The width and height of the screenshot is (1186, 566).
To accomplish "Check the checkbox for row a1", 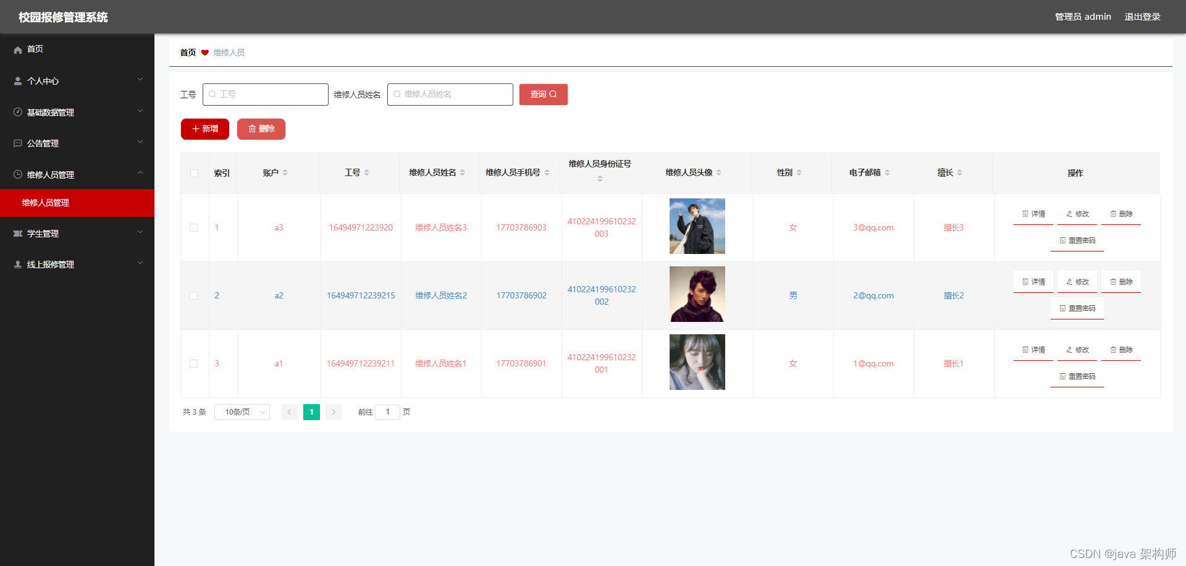I will tap(194, 363).
